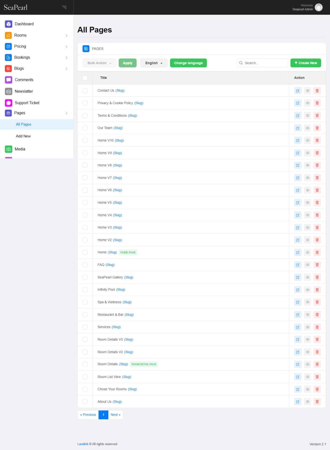330x450 pixels.
Task: Open the Bulk Action dropdown
Action: [99, 63]
